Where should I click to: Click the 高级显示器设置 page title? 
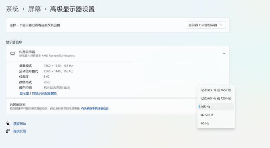(72, 9)
